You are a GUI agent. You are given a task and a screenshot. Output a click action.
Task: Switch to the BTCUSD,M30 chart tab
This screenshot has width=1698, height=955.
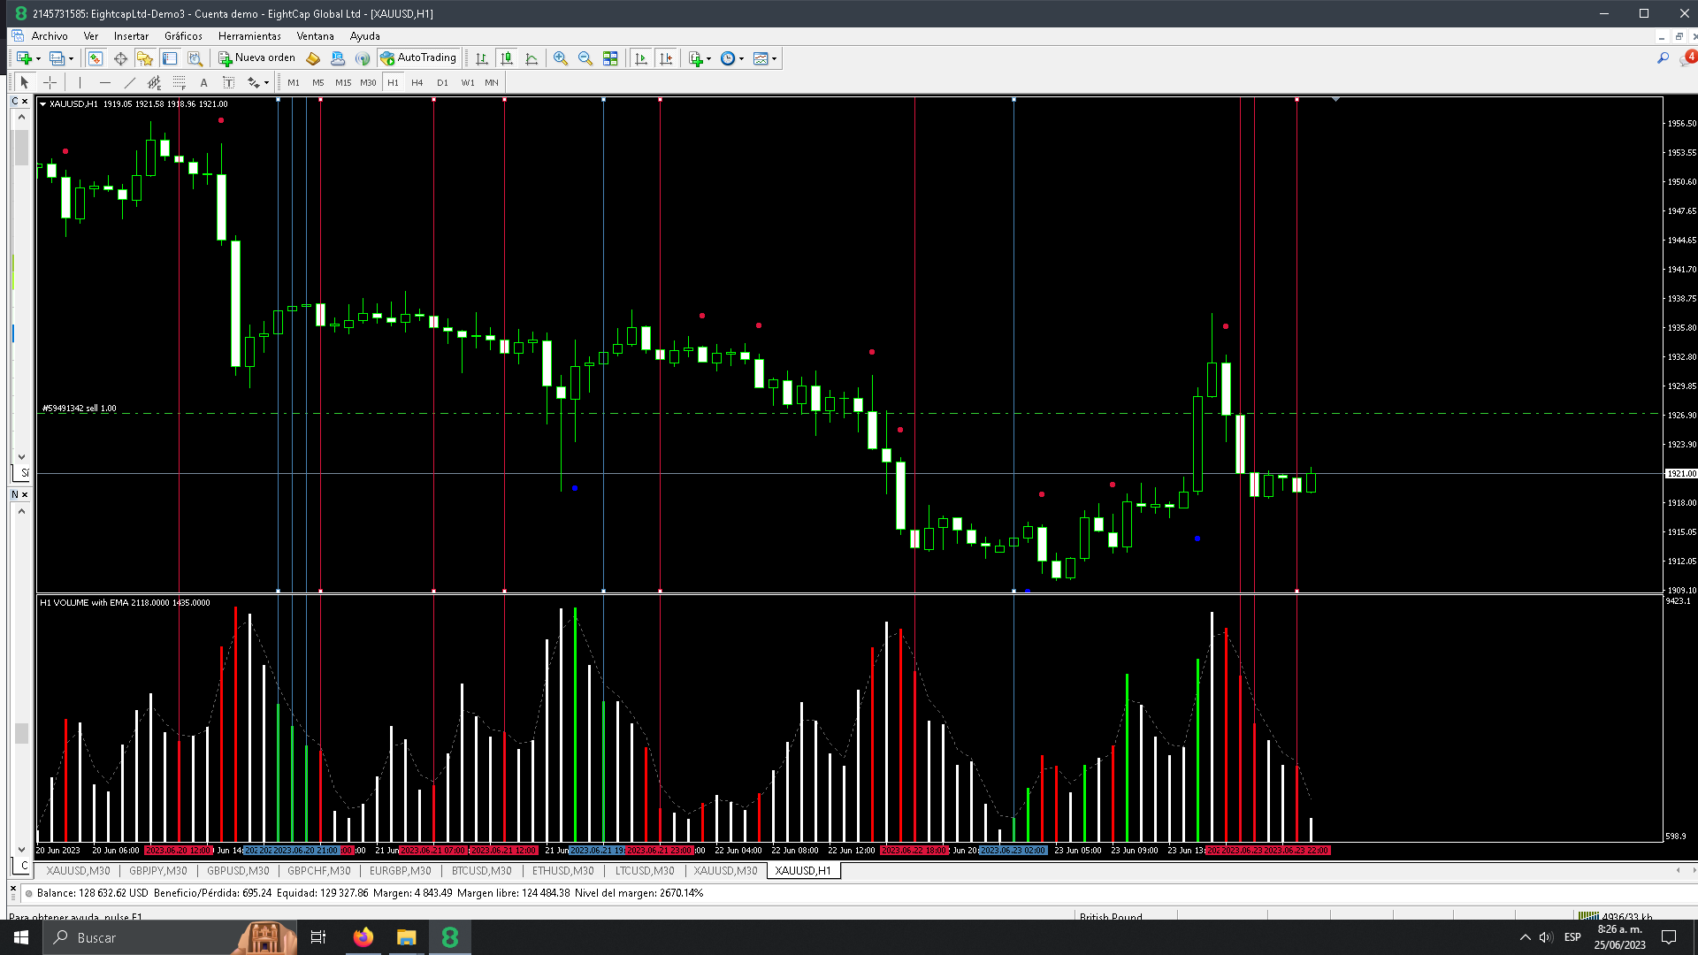point(481,871)
